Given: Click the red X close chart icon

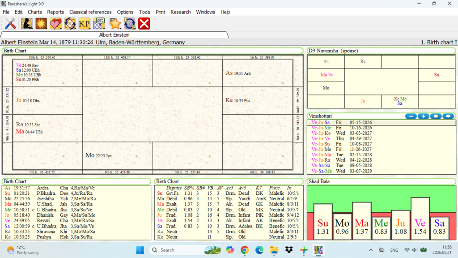Looking at the screenshot, I should click(x=144, y=24).
